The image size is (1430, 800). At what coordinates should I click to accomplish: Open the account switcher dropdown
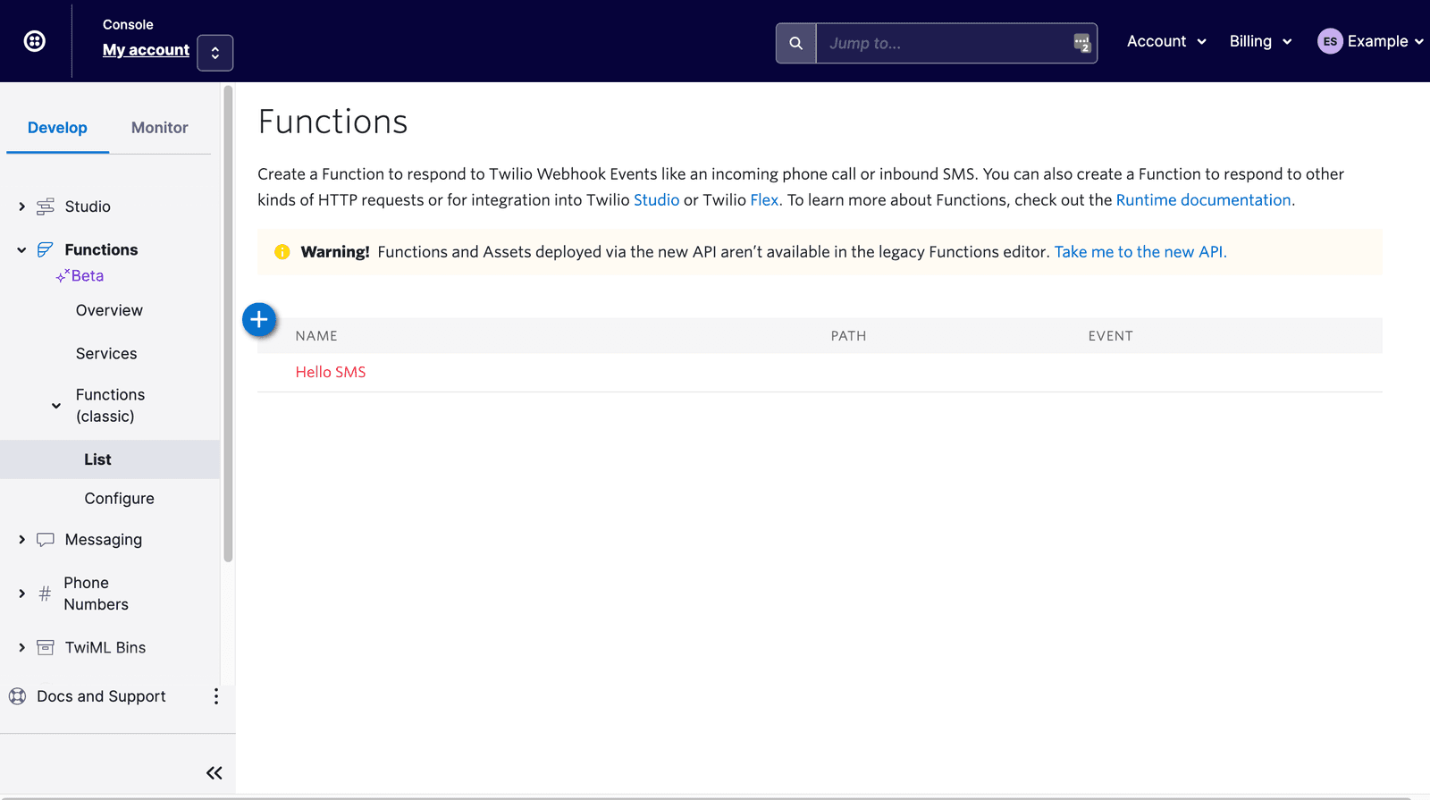click(214, 53)
